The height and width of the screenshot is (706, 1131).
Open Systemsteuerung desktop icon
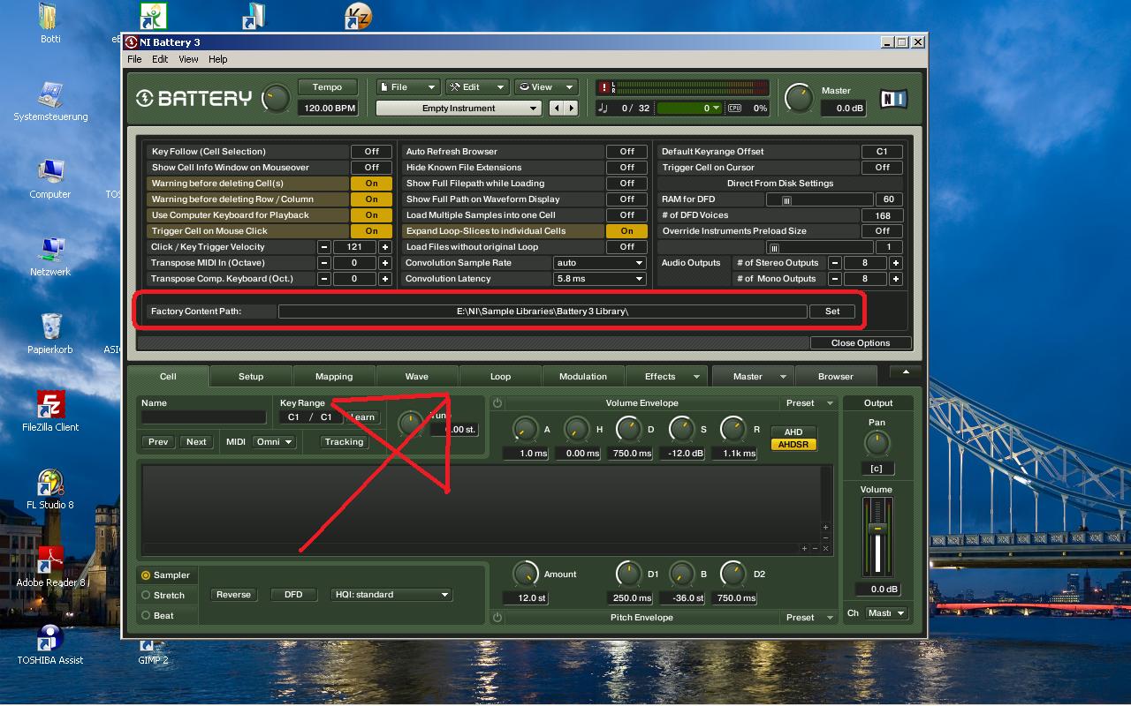pos(50,101)
